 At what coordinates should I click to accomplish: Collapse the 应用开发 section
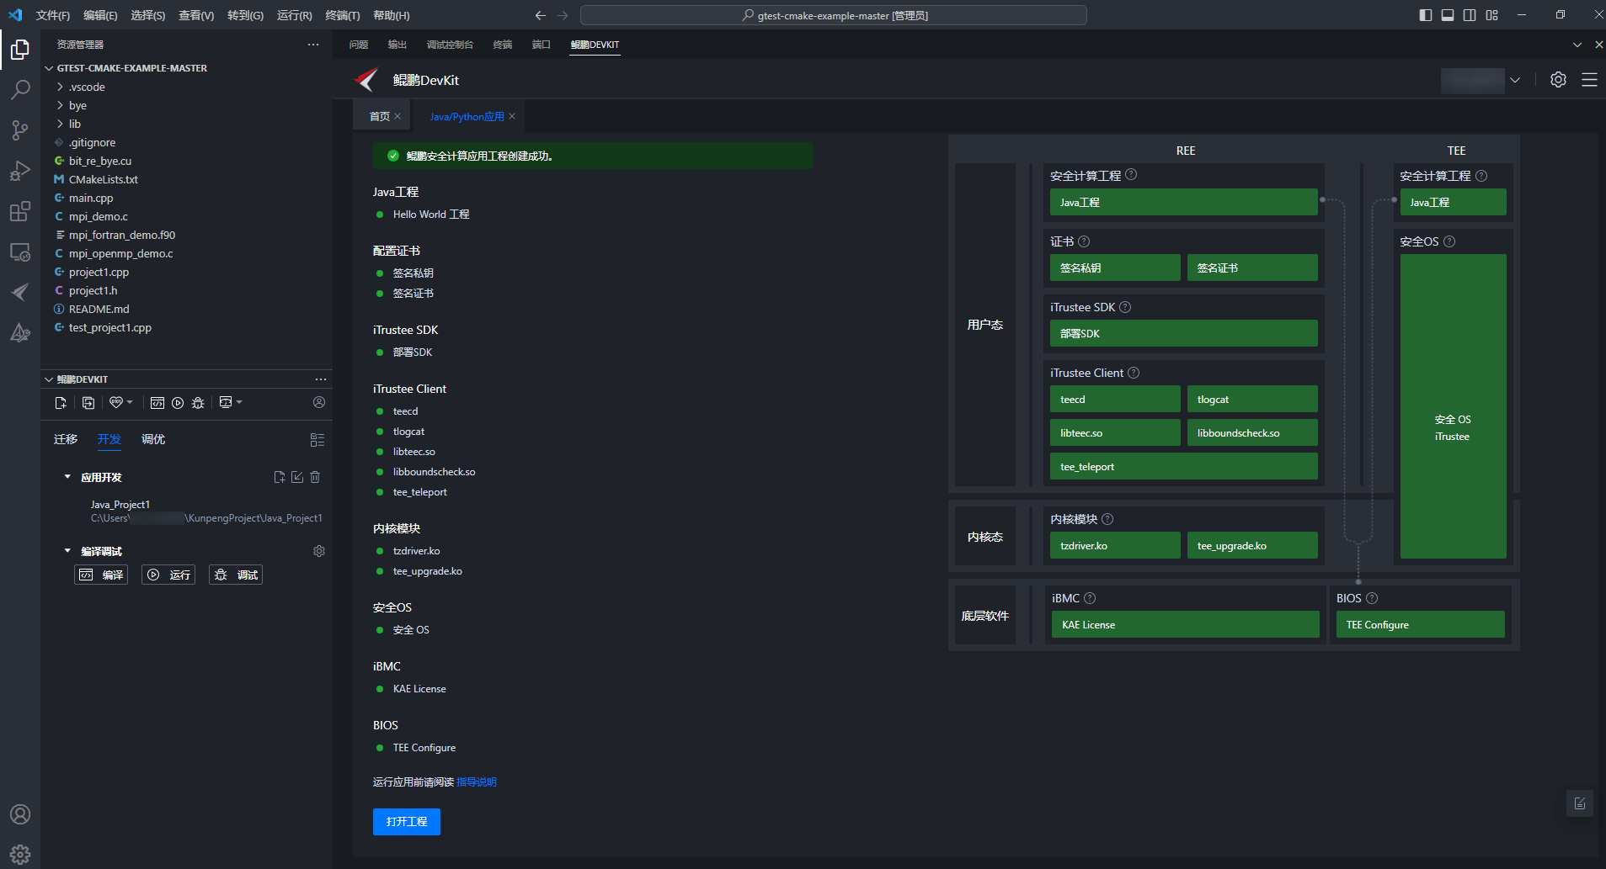(67, 477)
